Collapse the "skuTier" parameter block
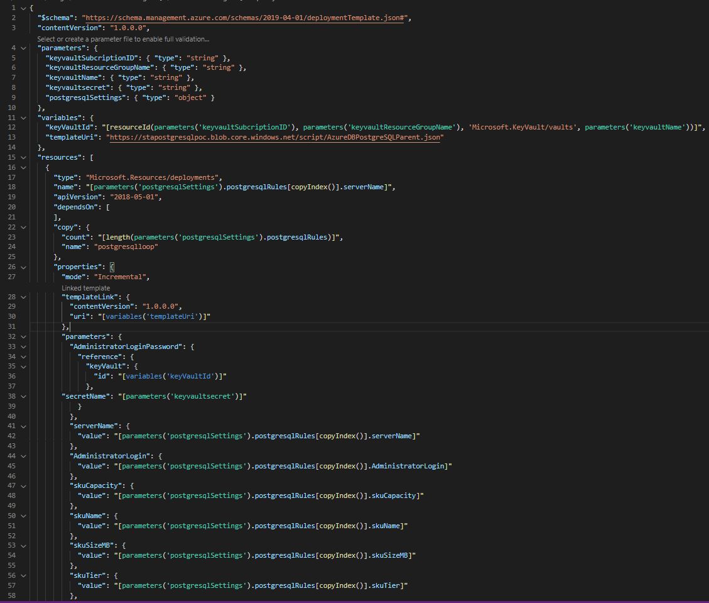Screen dimensions: 709x603 [x=23, y=575]
